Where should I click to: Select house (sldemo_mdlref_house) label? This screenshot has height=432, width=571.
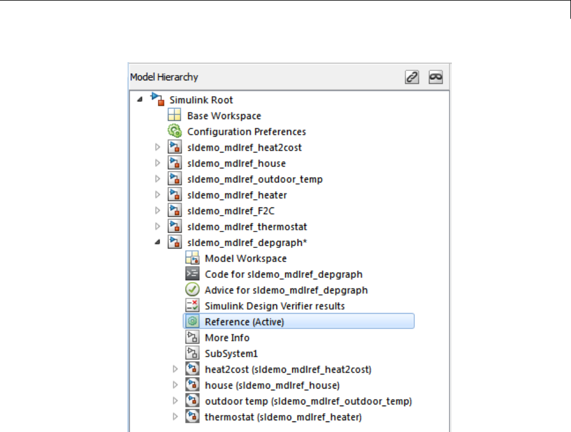pyautogui.click(x=272, y=386)
